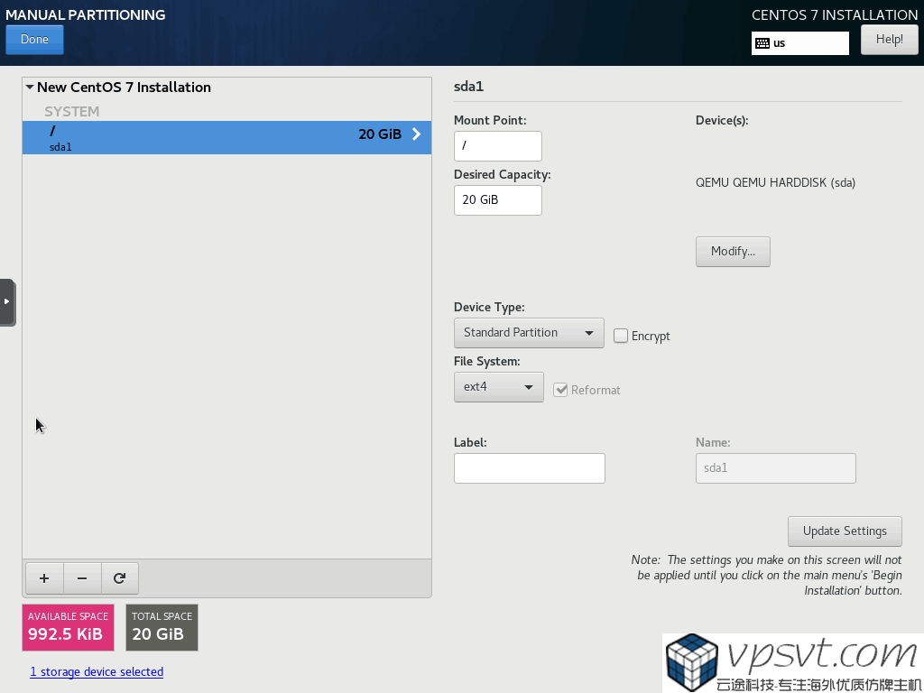Click the Update Settings button
Image resolution: width=924 pixels, height=693 pixels.
tap(844, 531)
